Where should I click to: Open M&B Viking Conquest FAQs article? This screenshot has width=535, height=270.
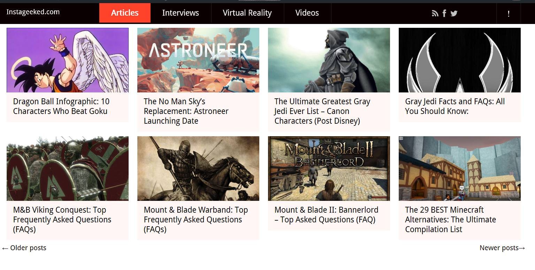(62, 220)
